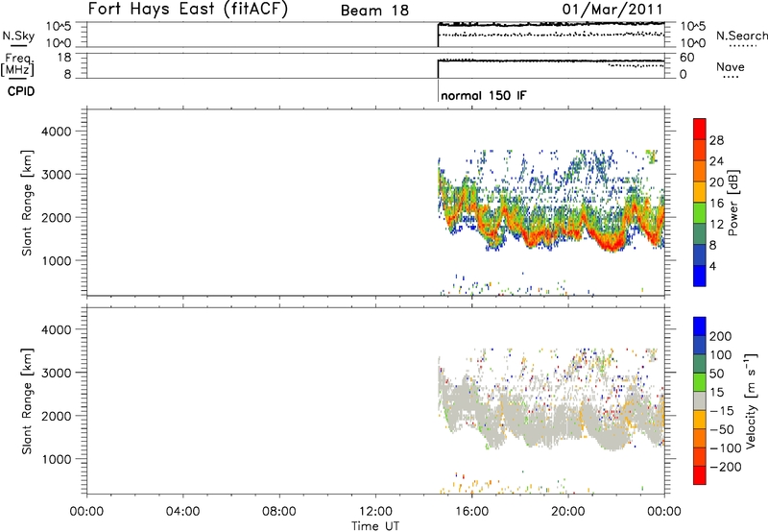768x532 pixels.
Task: Click the blue bottom of power colorbar
Action: [x=700, y=276]
